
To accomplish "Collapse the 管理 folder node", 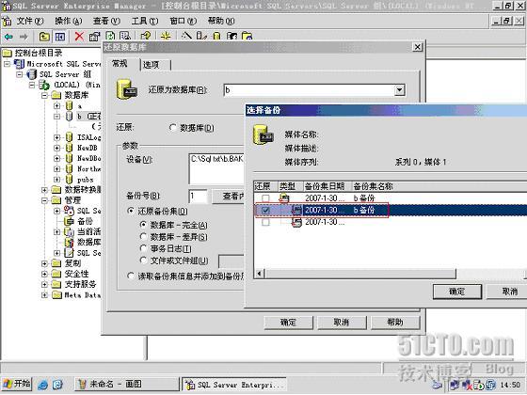I will click(x=45, y=200).
